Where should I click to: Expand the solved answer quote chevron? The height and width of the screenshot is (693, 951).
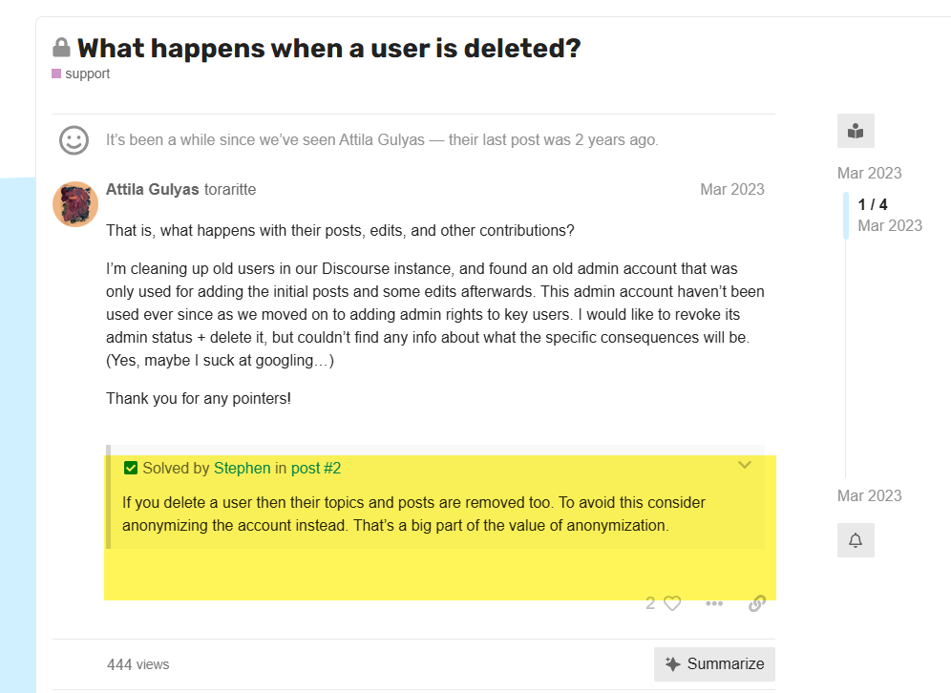pyautogui.click(x=745, y=465)
